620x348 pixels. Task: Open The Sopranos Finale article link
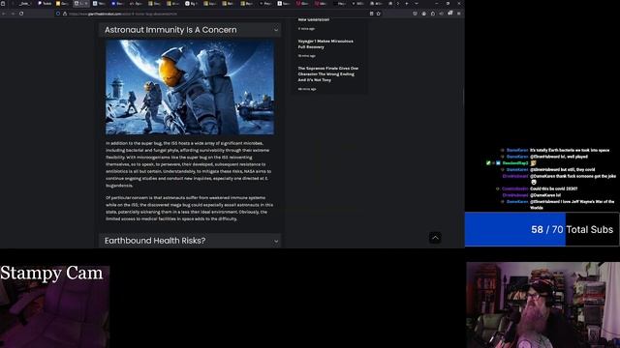pyautogui.click(x=327, y=73)
